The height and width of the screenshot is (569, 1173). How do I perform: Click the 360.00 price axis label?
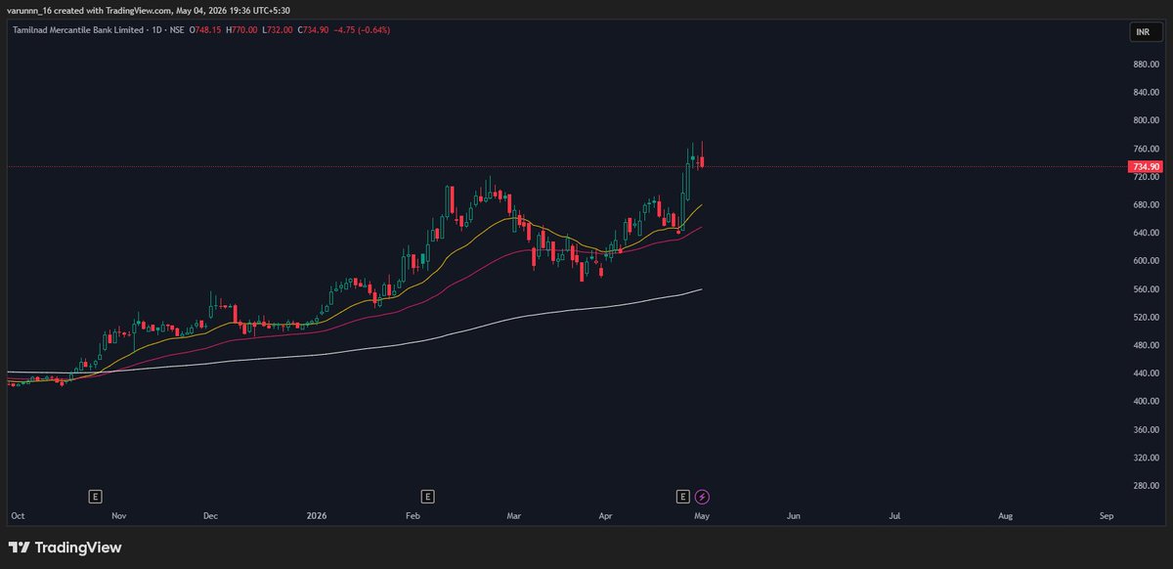[x=1146, y=431]
